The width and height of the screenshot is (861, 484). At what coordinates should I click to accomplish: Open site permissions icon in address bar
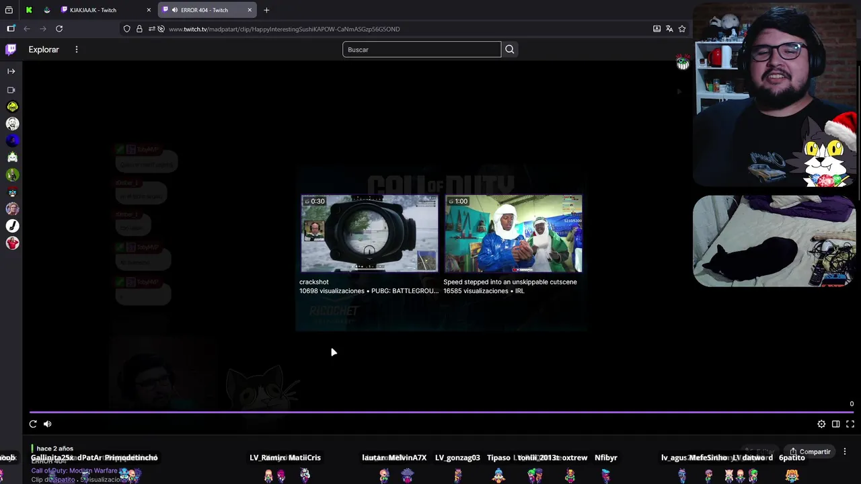click(x=151, y=29)
